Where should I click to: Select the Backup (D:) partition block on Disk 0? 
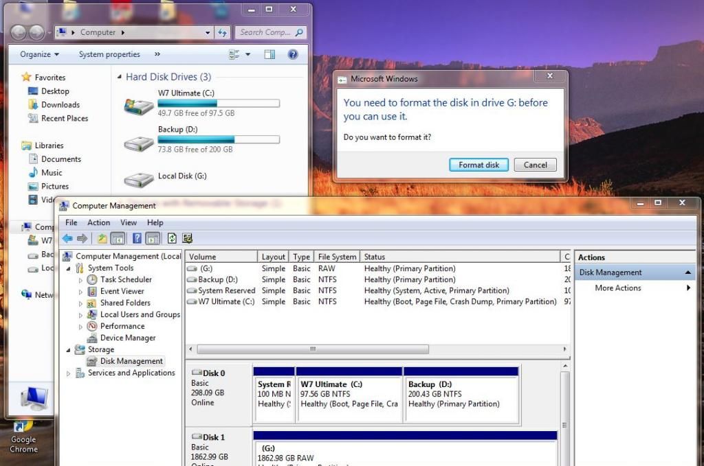point(461,395)
